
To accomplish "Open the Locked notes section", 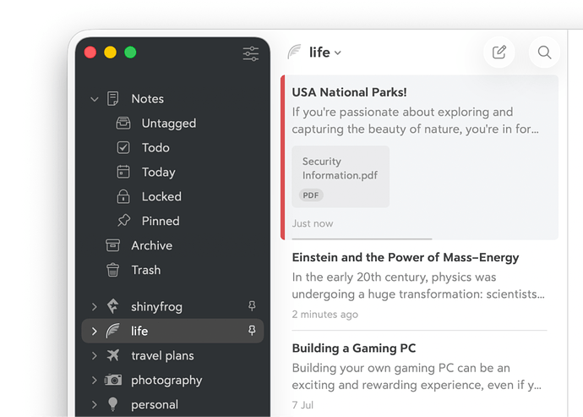I will [x=161, y=197].
